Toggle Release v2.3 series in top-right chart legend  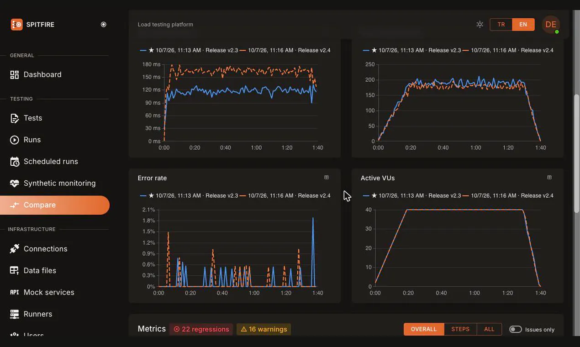pos(412,50)
